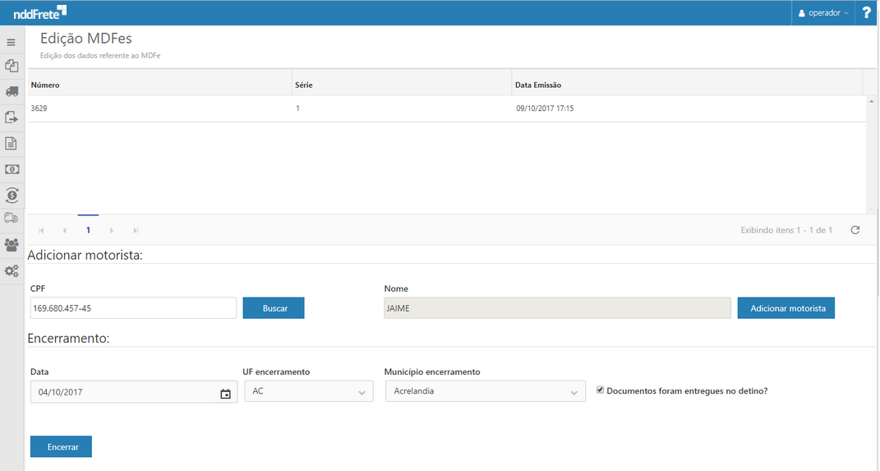Open the money bill icon in the sidebar
The width and height of the screenshot is (880, 471).
coord(12,169)
